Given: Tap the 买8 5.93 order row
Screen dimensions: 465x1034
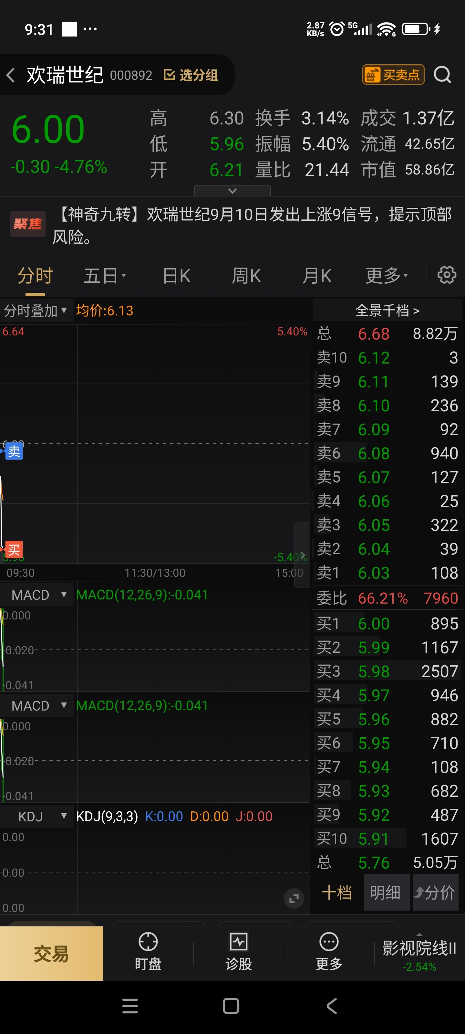Looking at the screenshot, I should click(387, 791).
